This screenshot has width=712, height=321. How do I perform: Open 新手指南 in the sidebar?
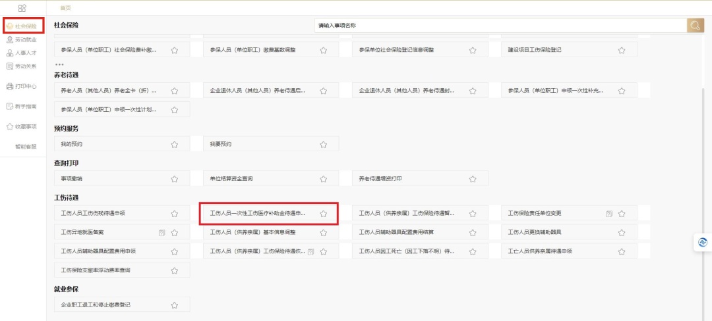coord(21,107)
